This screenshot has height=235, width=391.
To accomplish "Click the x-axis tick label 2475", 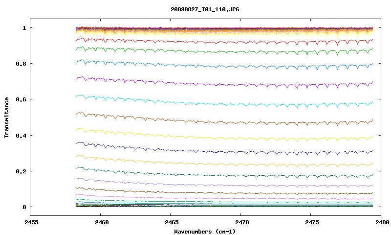I will pyautogui.click(x=312, y=222).
